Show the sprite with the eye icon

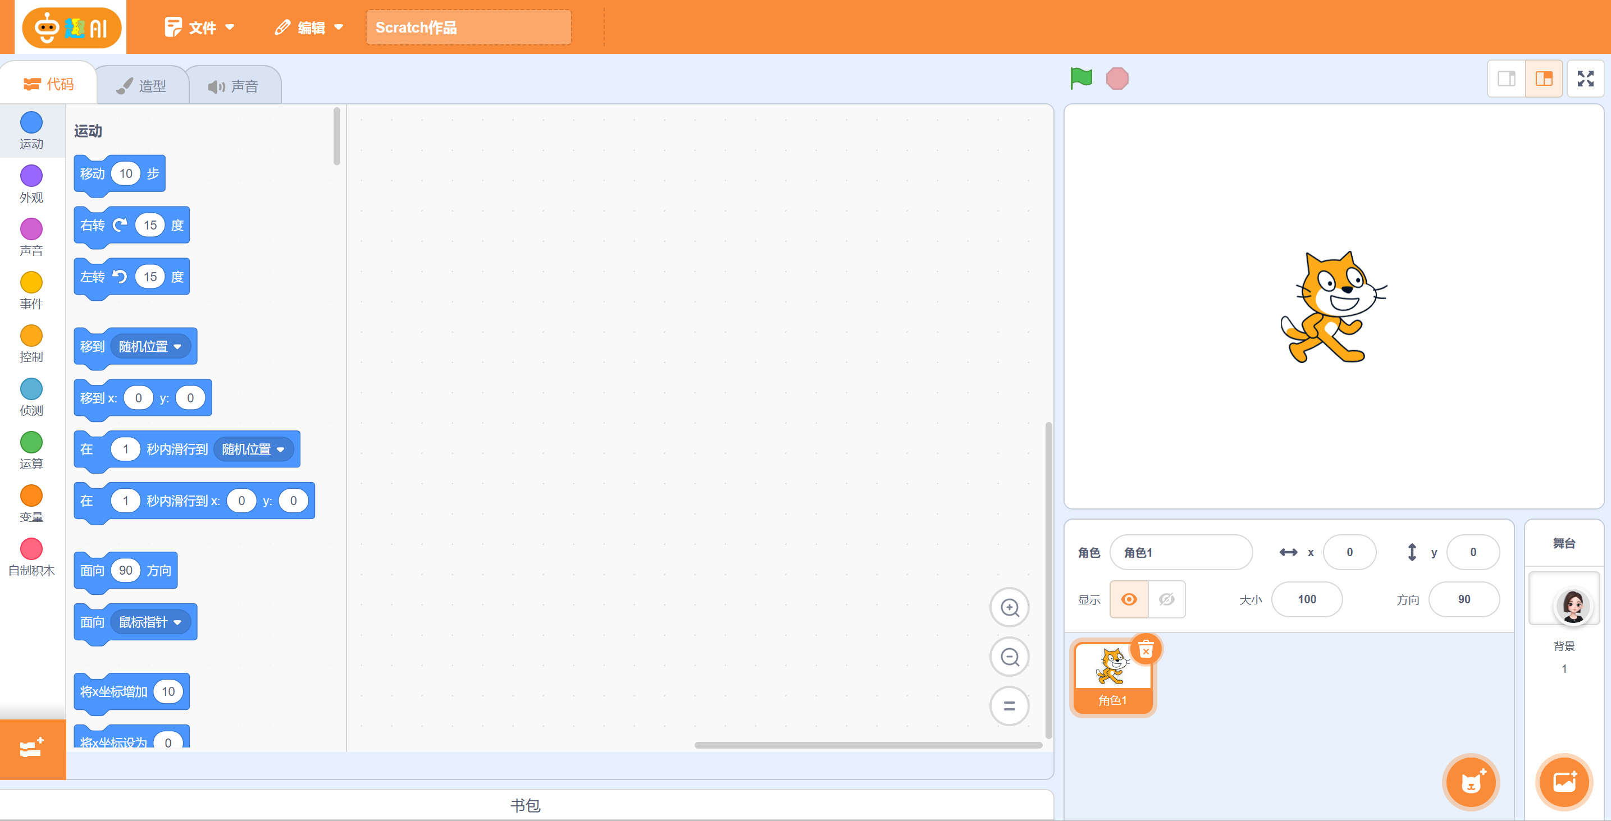click(x=1129, y=599)
